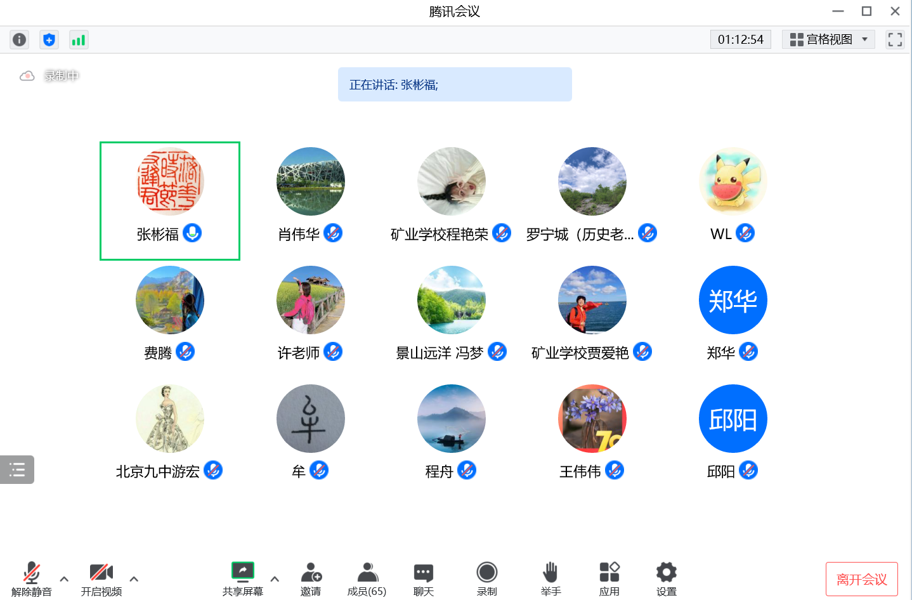
Task: Start 录制 recording
Action: (487, 579)
